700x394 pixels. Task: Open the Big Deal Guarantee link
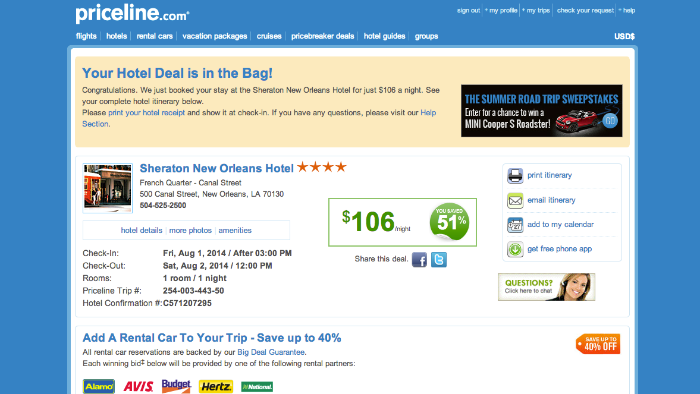[271, 352]
